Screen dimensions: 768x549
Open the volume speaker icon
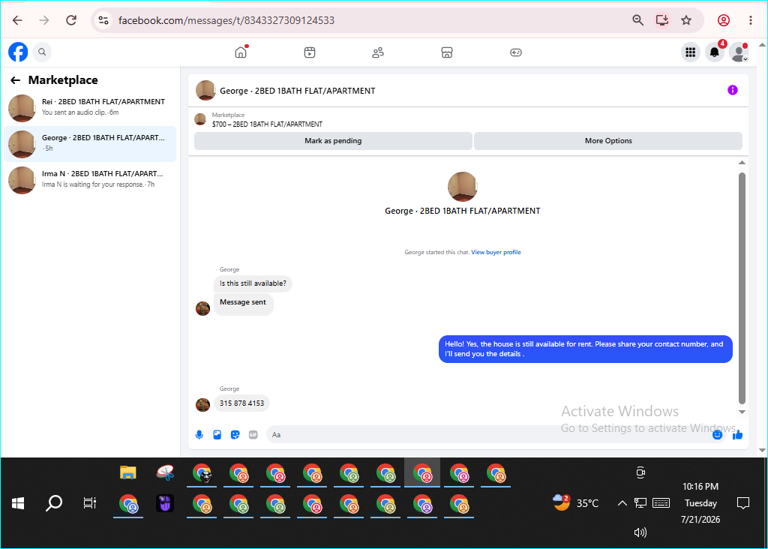(x=640, y=532)
